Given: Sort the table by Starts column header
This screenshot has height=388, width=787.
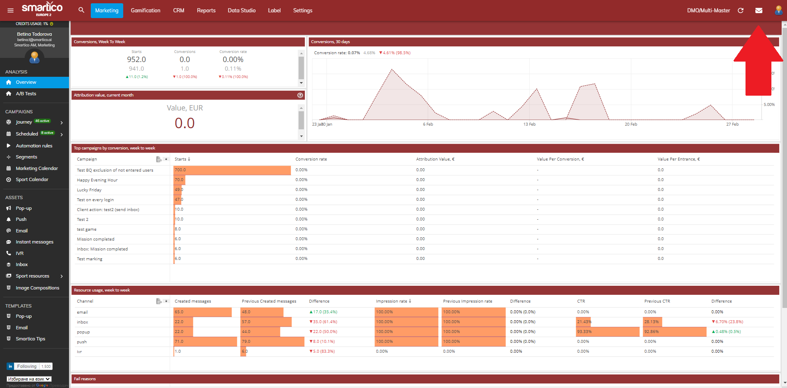Looking at the screenshot, I should 182,159.
